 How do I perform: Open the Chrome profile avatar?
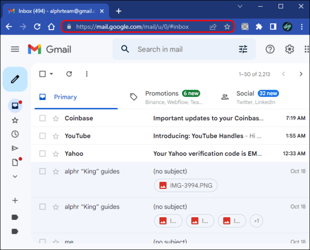click(x=287, y=26)
